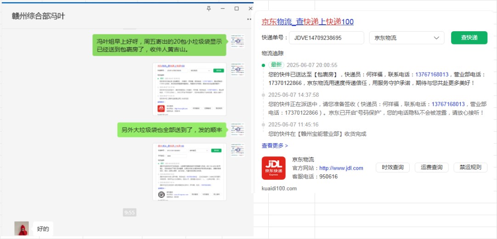
Task: Open the http://www.jdl.com website link
Action: click(341, 168)
